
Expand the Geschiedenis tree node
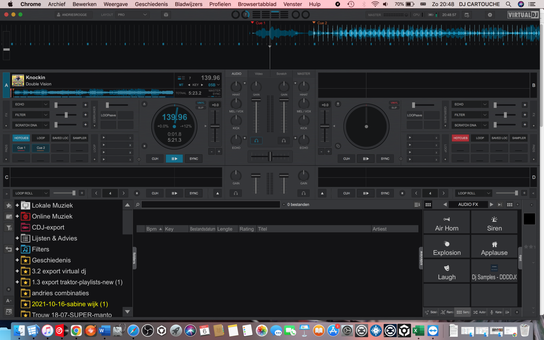tap(17, 260)
